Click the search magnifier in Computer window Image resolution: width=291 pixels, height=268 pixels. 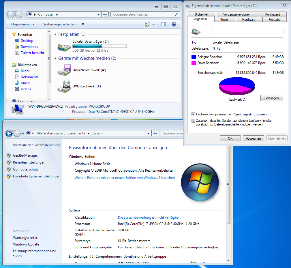coord(177,14)
